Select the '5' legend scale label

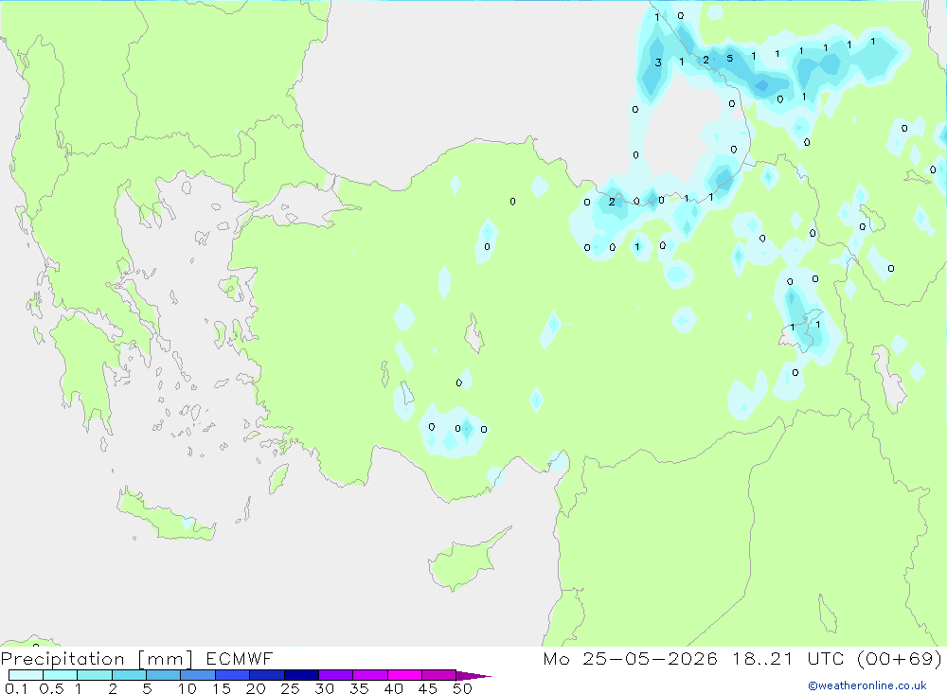coord(147,688)
